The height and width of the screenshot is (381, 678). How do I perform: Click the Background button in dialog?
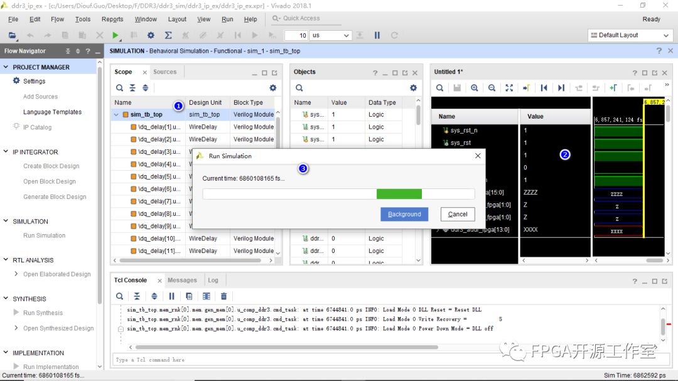[404, 214]
